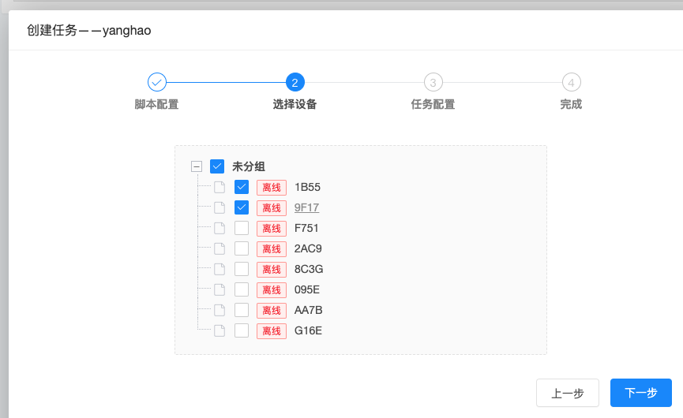Click the file icon beside device G16E
Screen dimensions: 683x418
[220, 331]
